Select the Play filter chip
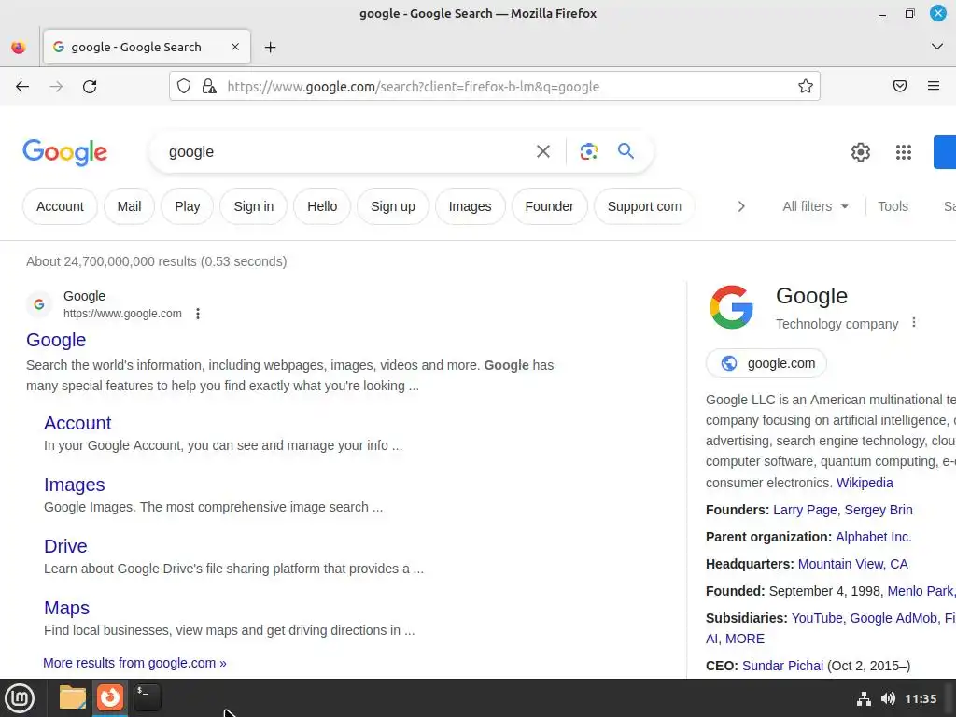 tap(187, 206)
